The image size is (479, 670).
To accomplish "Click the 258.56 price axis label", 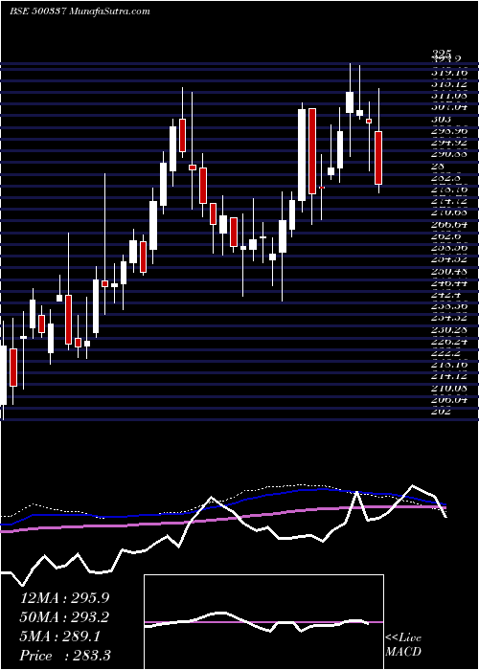I will [x=449, y=247].
